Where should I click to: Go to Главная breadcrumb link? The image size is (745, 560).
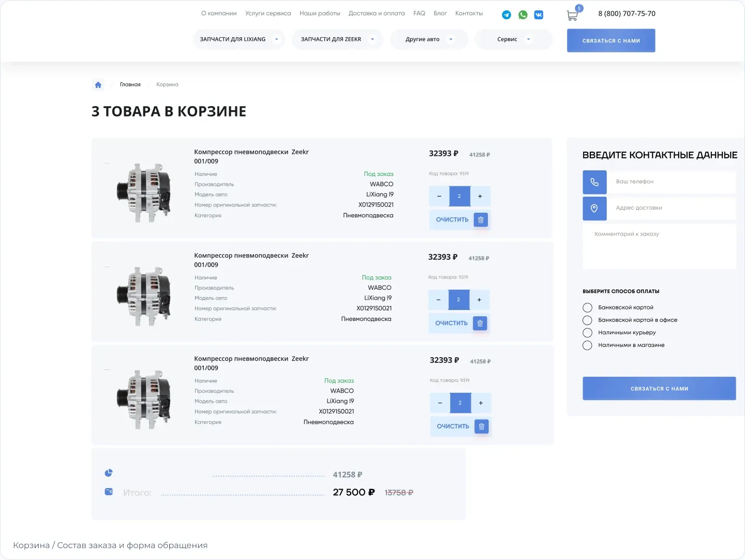click(130, 85)
